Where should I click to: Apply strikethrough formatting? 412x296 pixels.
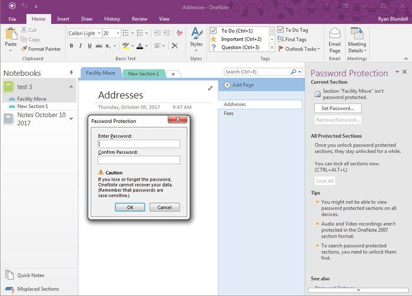click(x=99, y=46)
